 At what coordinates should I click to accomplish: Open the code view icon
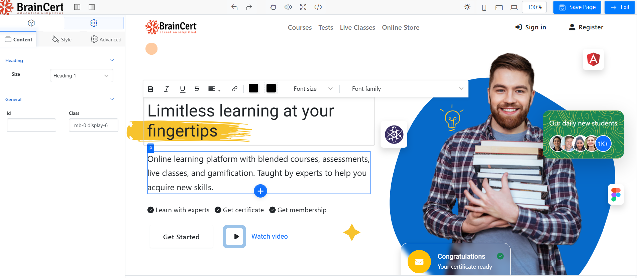pos(318,7)
